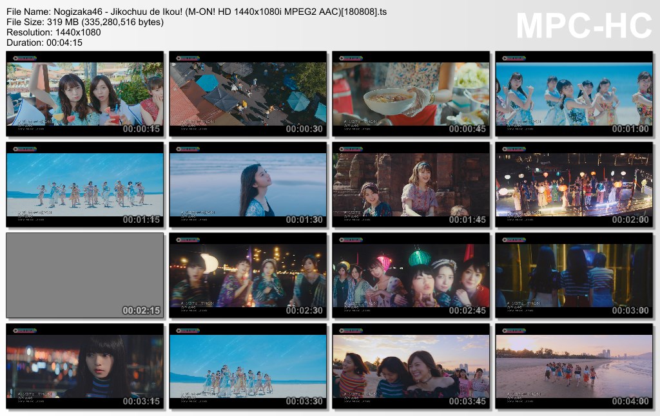Open the food bowl thumbnail at 00:00:45
660x416 pixels.
click(411, 94)
